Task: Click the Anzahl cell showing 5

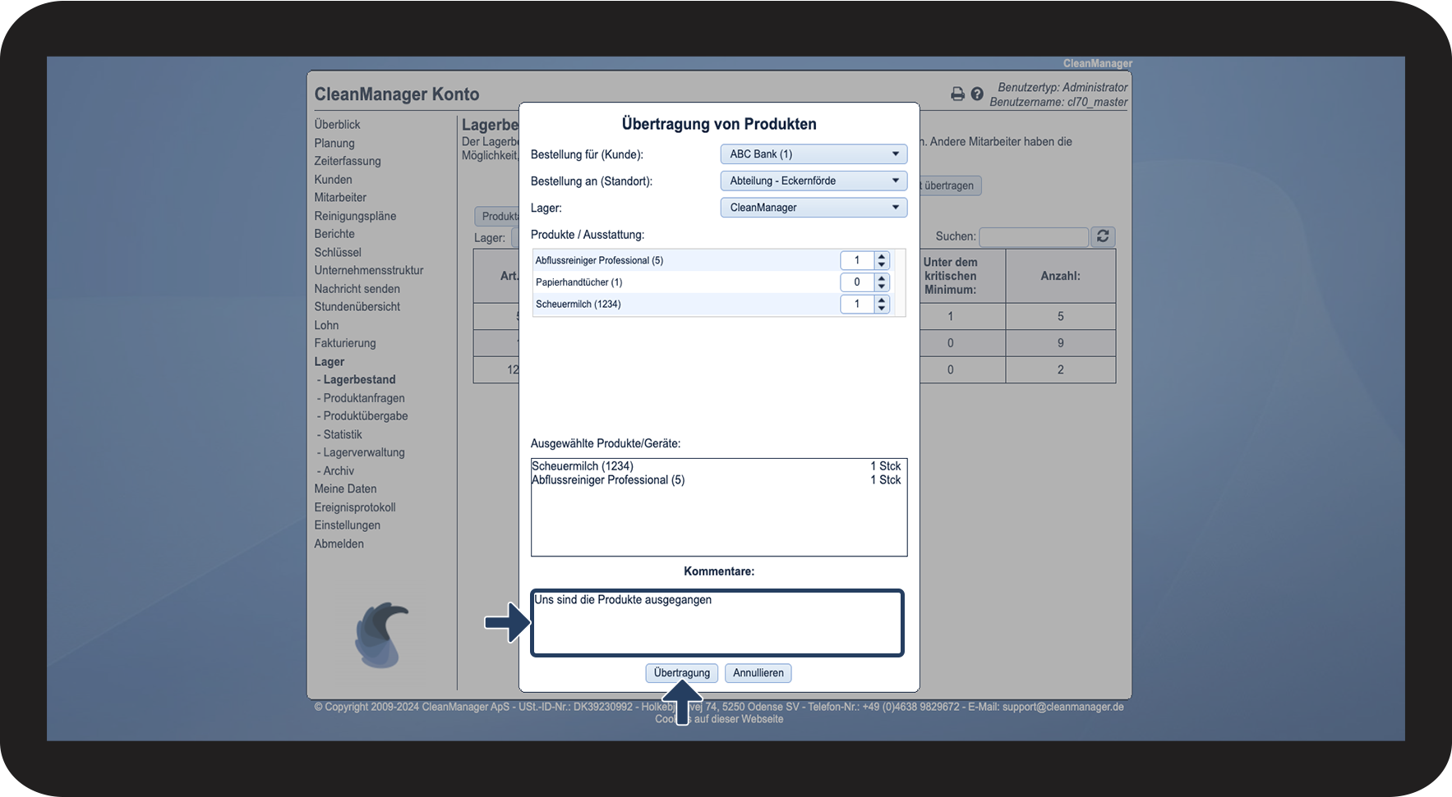Action: (x=1061, y=316)
